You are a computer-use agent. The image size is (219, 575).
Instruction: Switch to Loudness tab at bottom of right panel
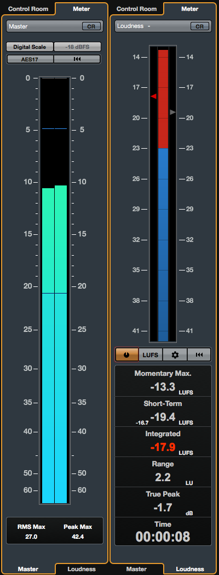pyautogui.click(x=189, y=569)
